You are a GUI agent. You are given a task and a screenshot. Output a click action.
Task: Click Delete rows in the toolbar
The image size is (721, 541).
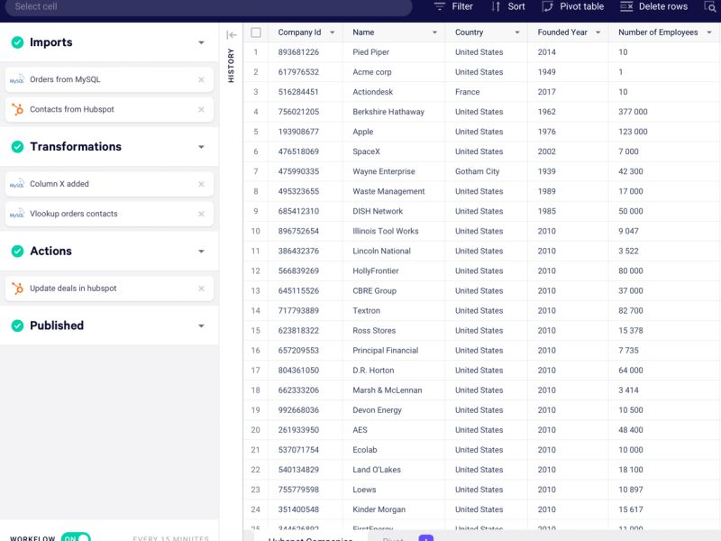tap(654, 6)
